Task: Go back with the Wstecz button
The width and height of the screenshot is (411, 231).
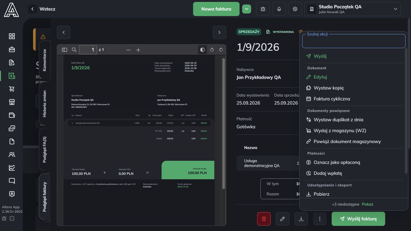Action: [42, 9]
